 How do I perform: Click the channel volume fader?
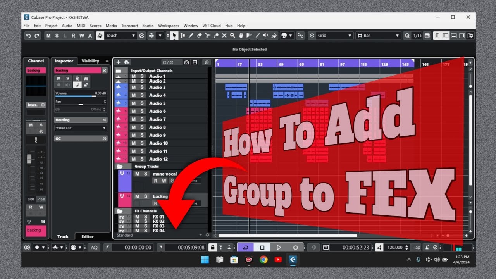point(29,159)
